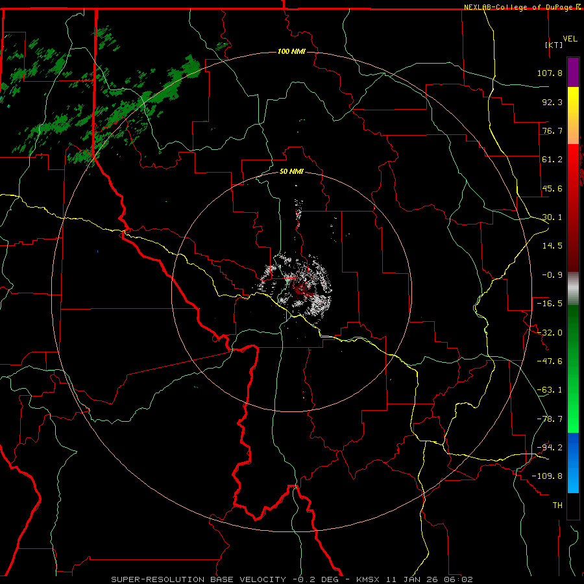The image size is (584, 584).
Task: Select the -16.5 legend value
Action: click(x=550, y=304)
